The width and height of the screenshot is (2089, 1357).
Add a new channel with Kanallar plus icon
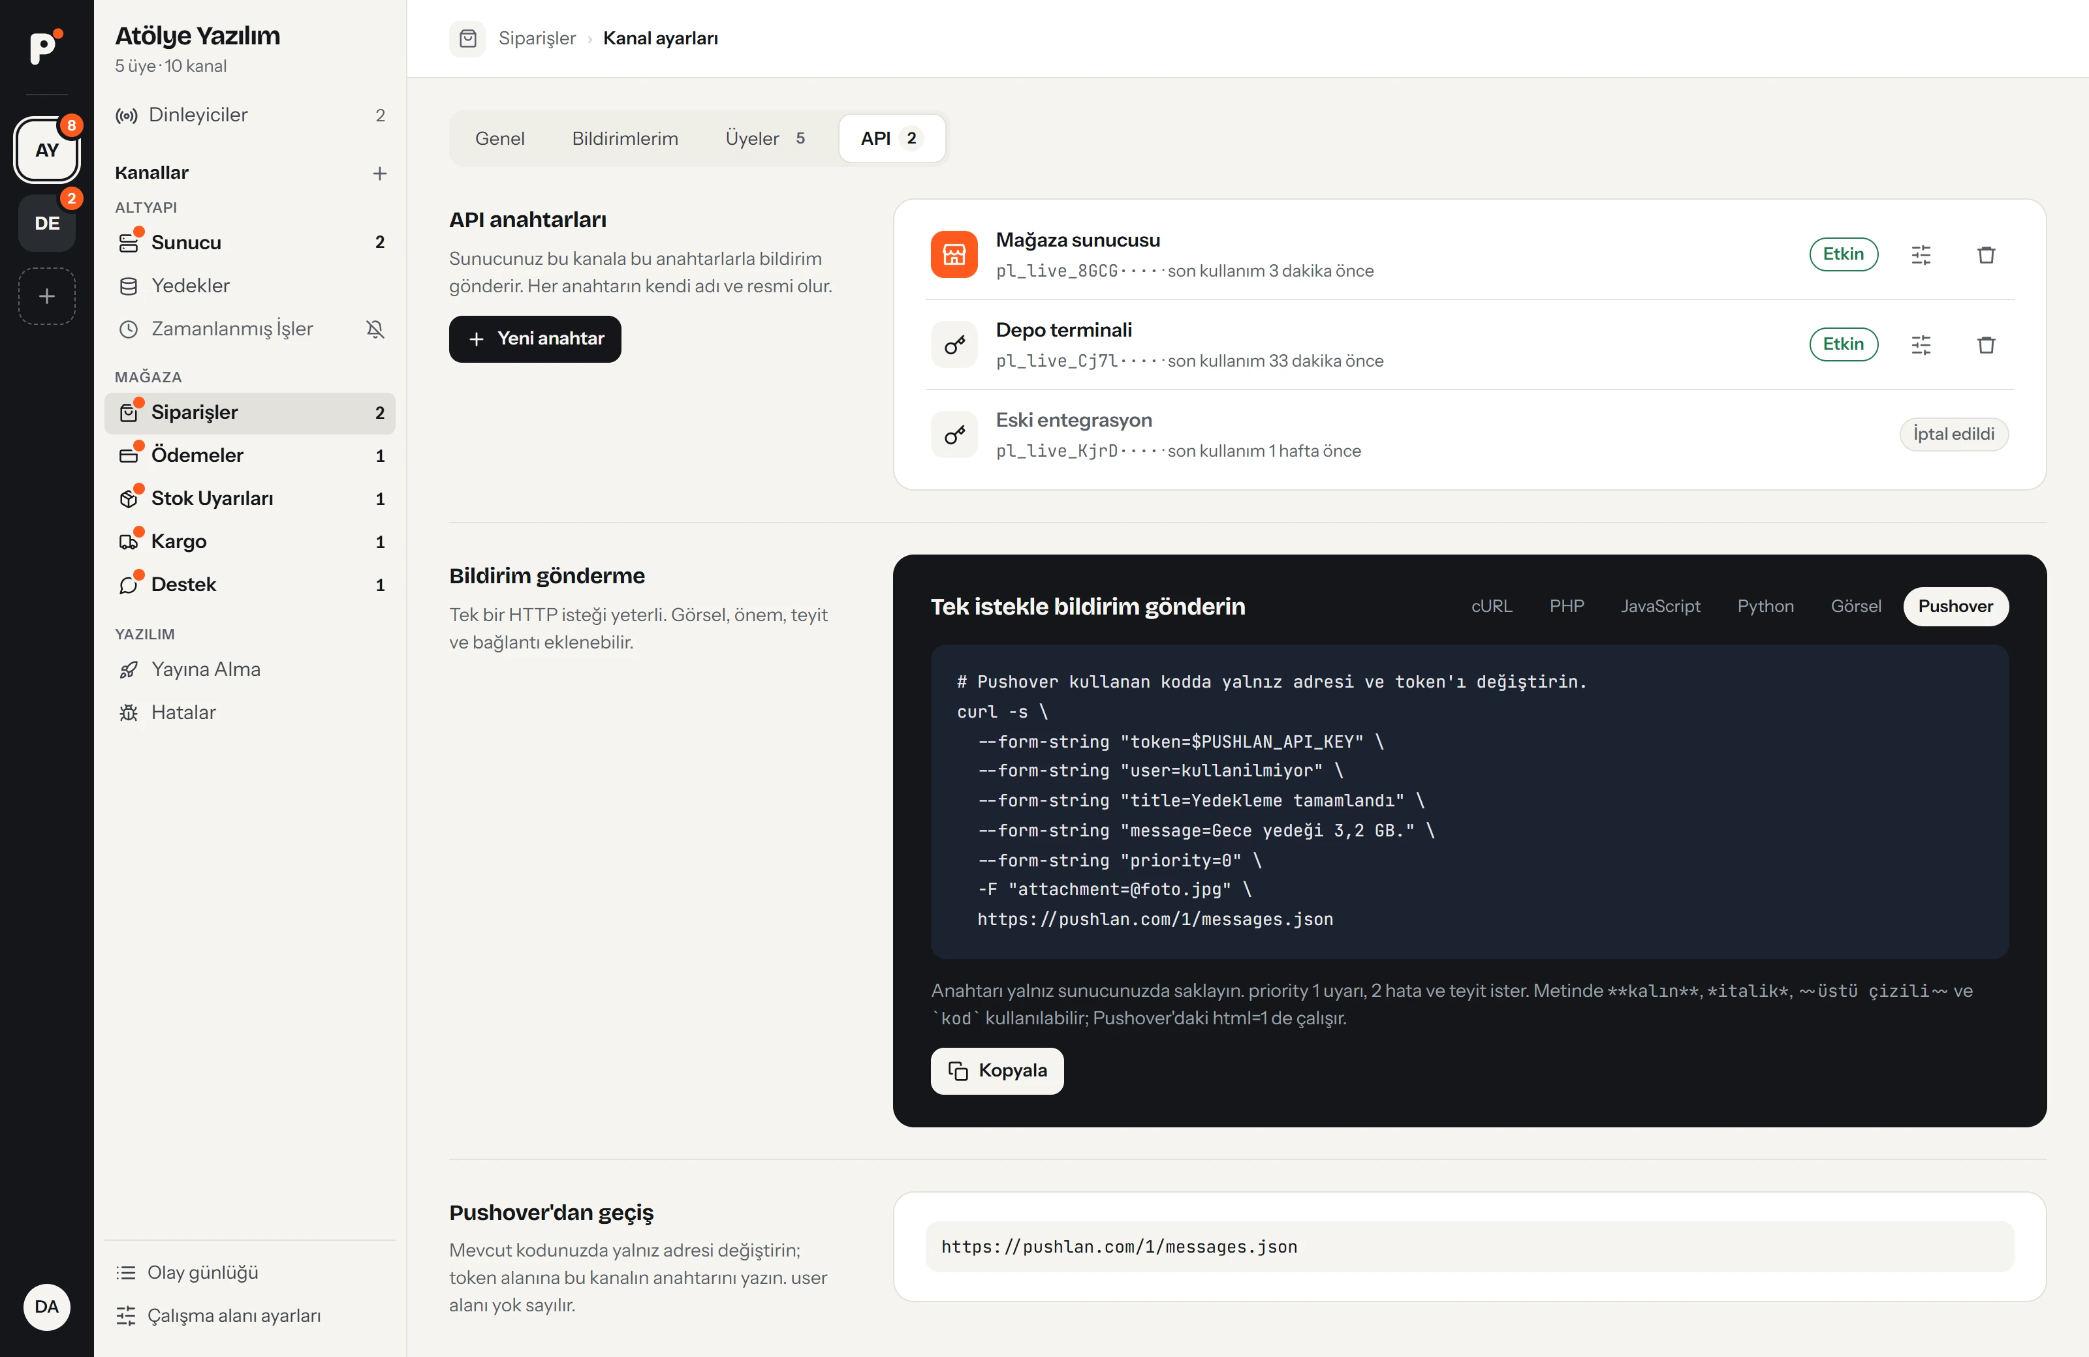tap(379, 174)
